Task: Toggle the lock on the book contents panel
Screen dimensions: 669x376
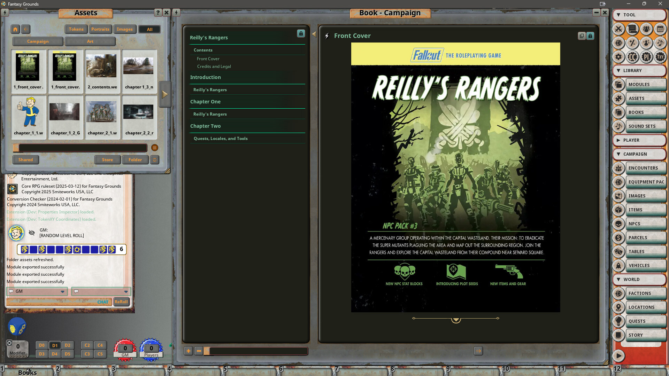Action: click(x=301, y=34)
